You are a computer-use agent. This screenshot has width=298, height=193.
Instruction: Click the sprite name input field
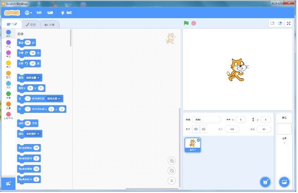(207, 120)
